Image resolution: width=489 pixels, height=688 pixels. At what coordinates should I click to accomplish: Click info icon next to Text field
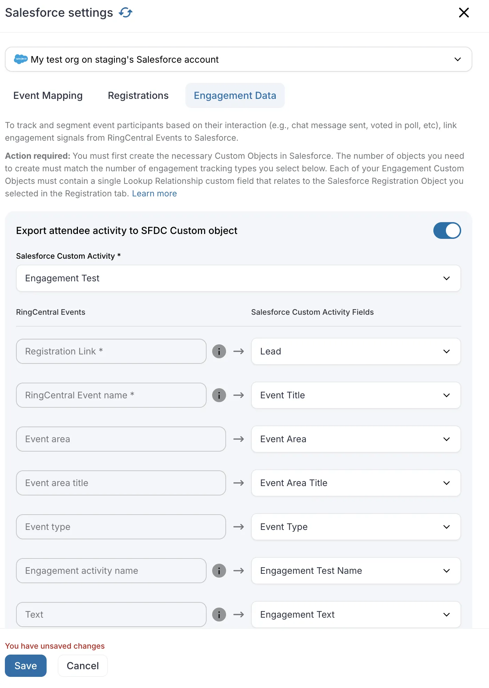coord(219,615)
